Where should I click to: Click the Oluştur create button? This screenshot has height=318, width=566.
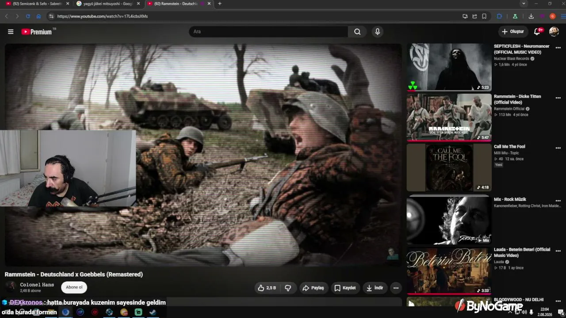[x=512, y=32]
